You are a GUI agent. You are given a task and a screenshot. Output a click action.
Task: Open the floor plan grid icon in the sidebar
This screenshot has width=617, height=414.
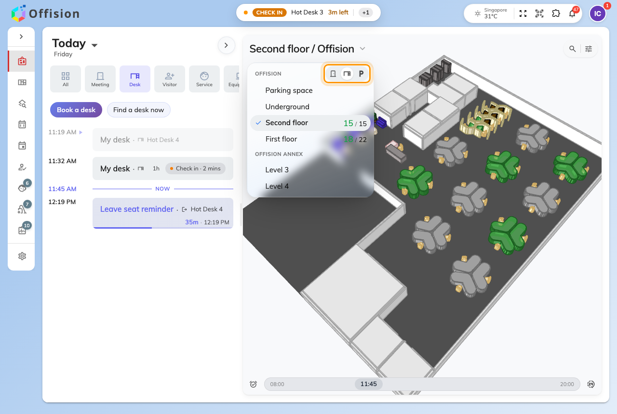coord(22,82)
